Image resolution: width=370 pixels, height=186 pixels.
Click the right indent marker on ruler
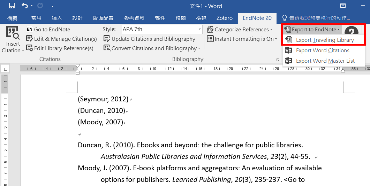tap(343, 70)
